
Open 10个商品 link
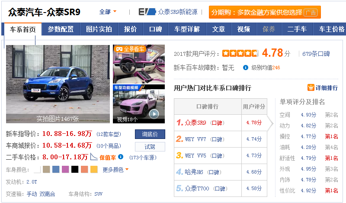tap(109, 146)
